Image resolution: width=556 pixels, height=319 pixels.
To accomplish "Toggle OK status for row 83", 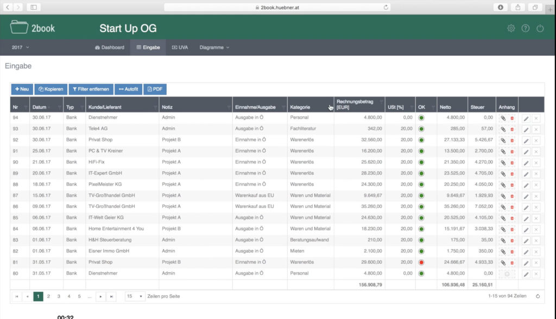I will [421, 240].
